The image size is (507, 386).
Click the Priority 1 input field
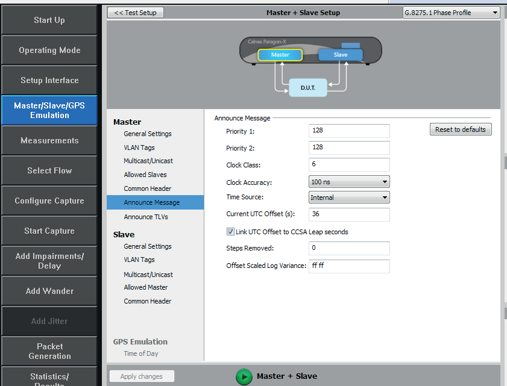point(349,131)
